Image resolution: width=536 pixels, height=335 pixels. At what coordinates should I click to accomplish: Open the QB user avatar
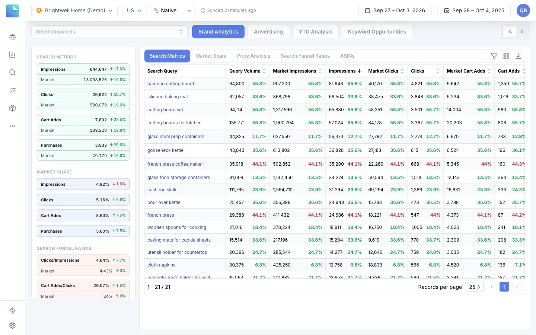(x=523, y=10)
